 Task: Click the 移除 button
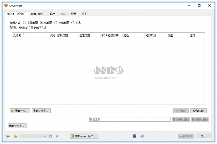[181, 111]
